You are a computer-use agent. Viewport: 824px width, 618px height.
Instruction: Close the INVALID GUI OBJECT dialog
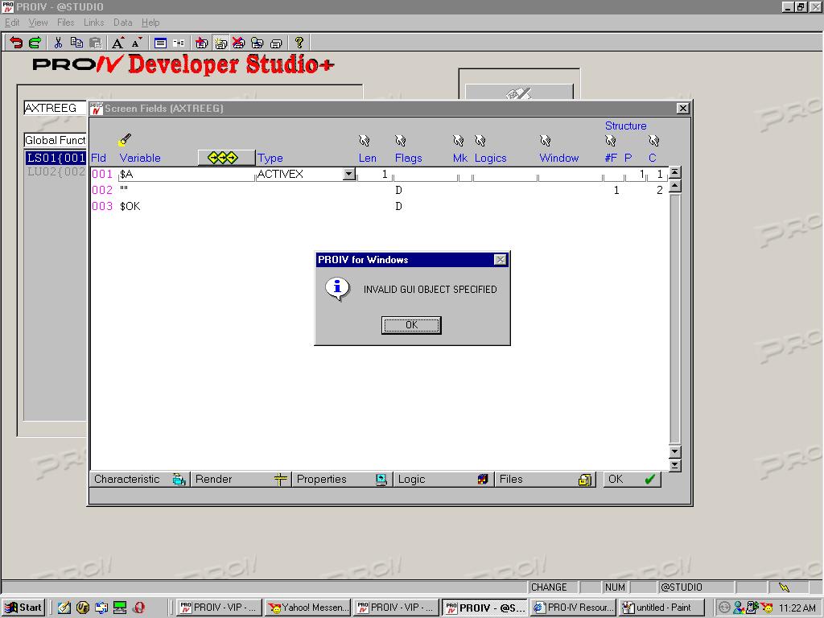[501, 260]
